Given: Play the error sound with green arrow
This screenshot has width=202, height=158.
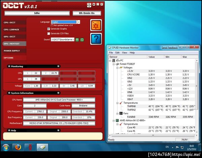Looking at the screenshot, I should pos(82,39).
